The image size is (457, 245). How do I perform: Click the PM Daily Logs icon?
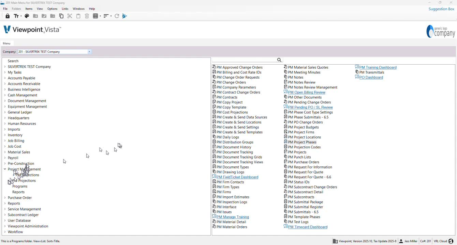pos(214,137)
